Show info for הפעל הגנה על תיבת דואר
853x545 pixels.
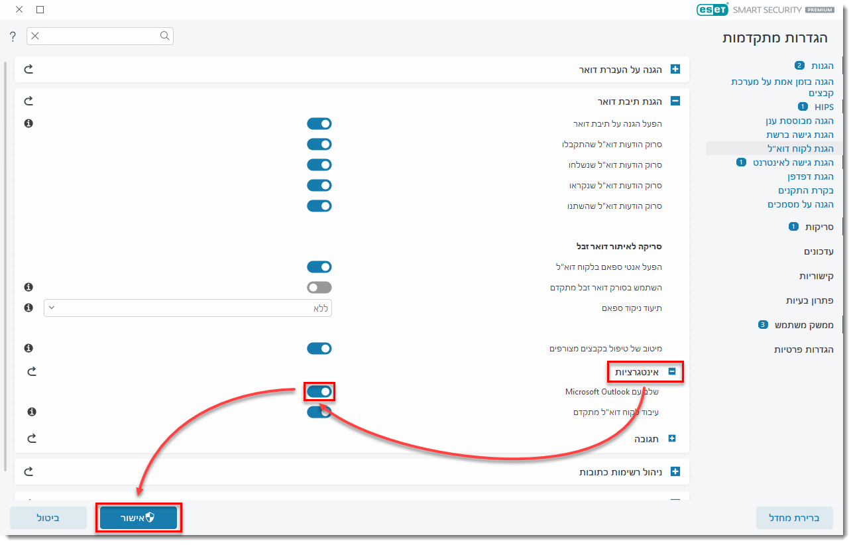tap(28, 123)
